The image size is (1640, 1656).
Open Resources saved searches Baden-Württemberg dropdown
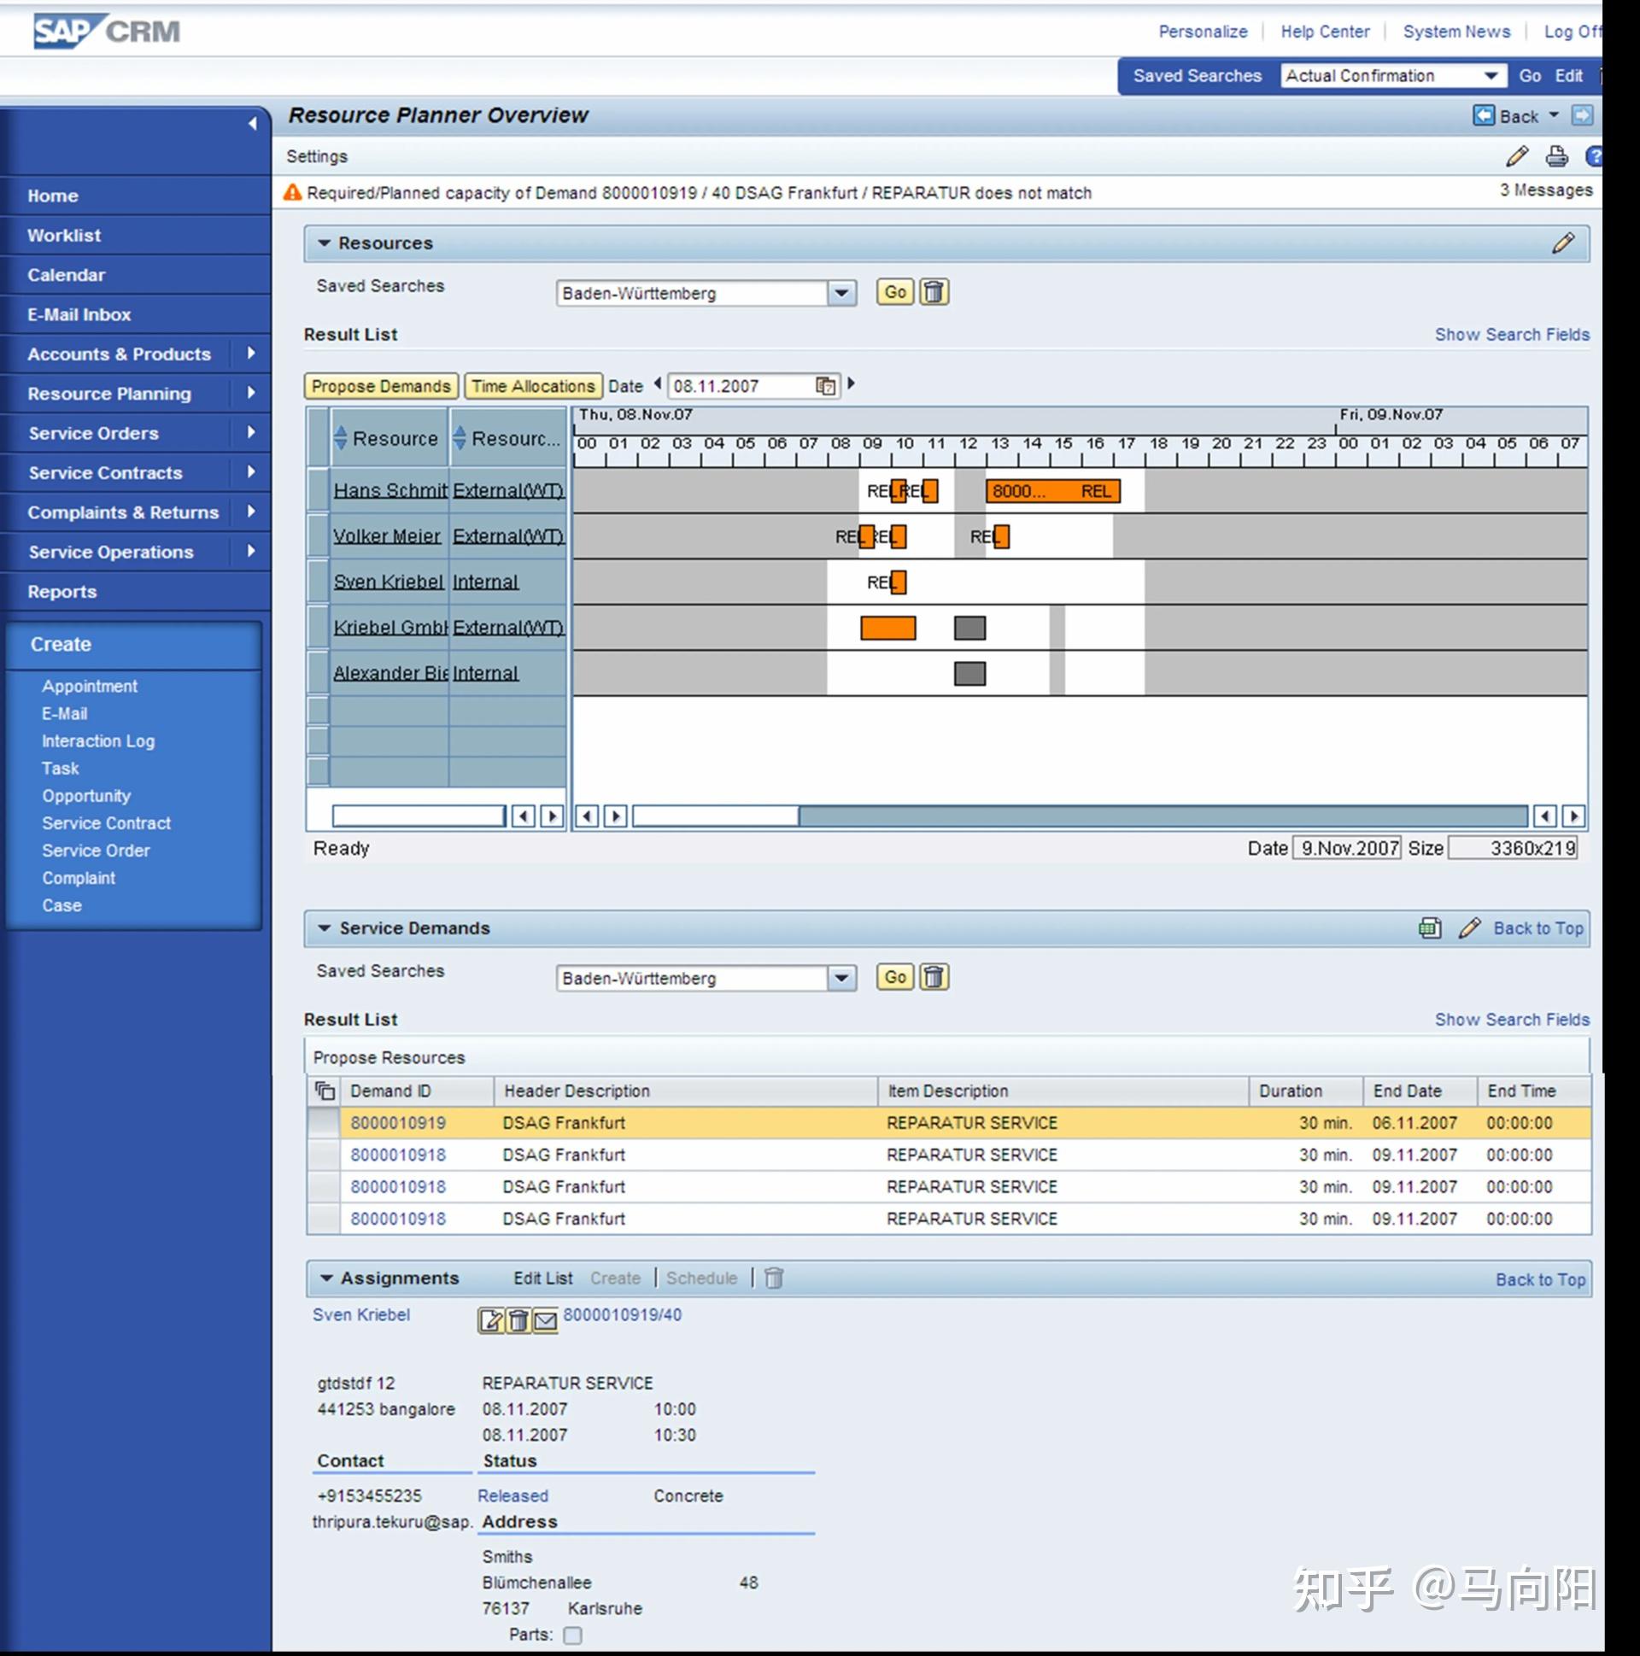point(841,293)
